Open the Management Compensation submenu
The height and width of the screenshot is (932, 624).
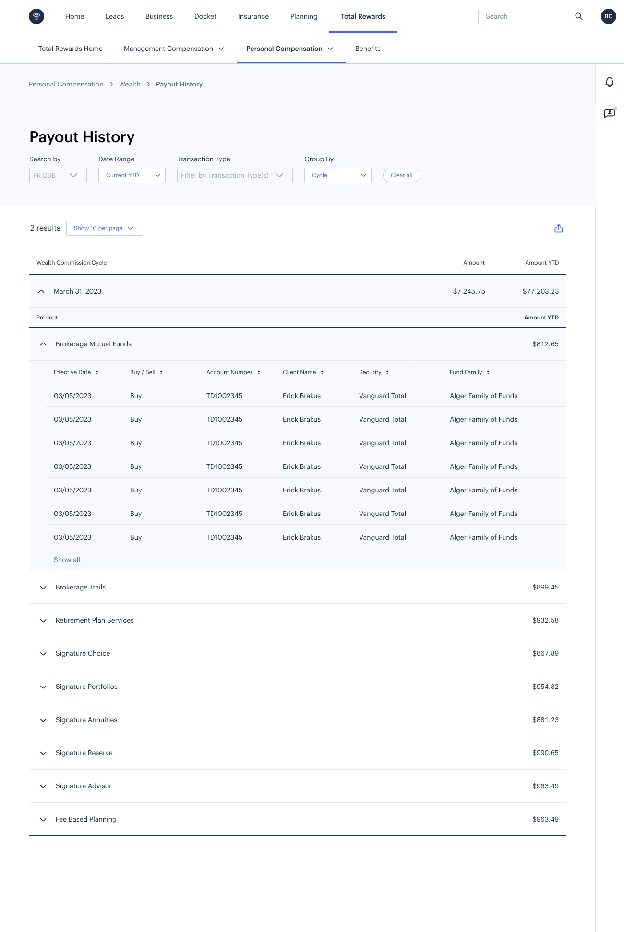(174, 49)
